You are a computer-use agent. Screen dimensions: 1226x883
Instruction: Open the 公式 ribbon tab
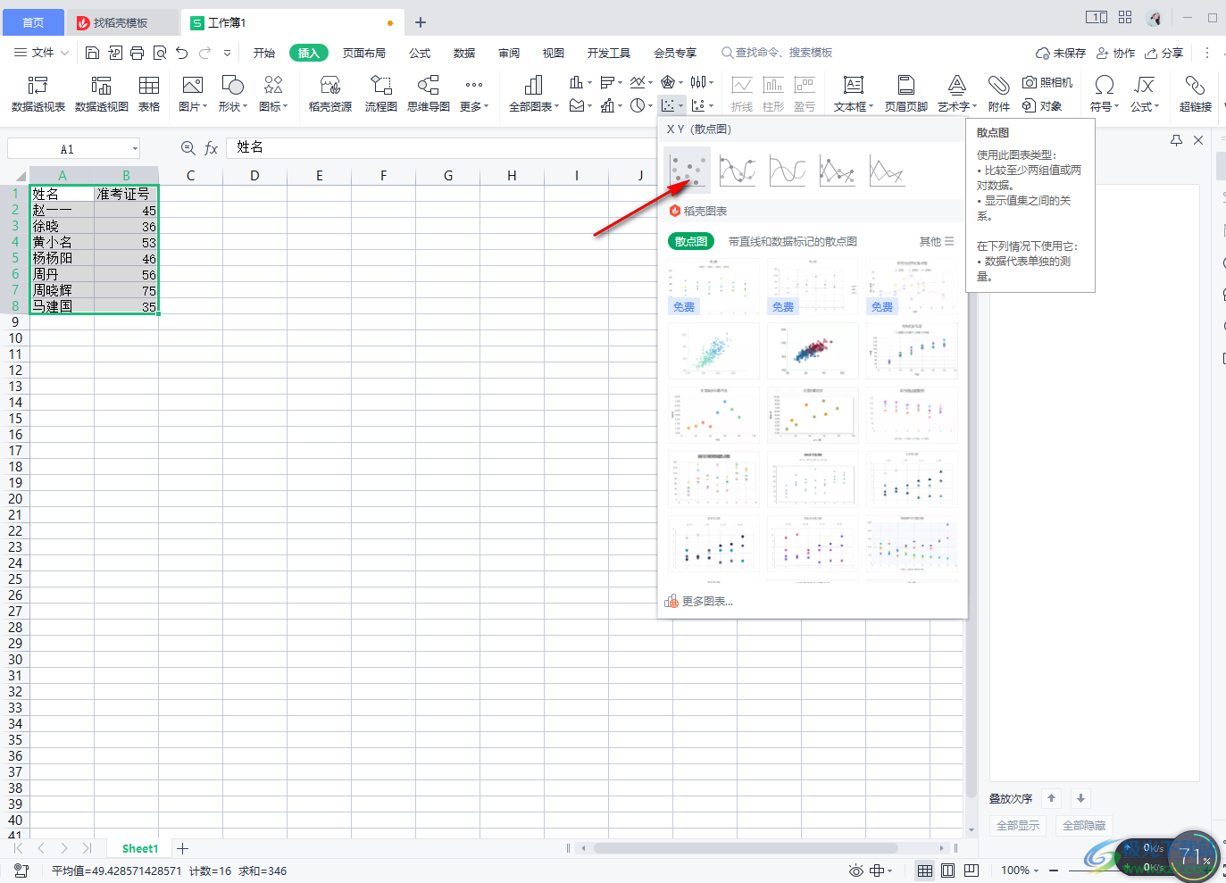[x=420, y=54]
